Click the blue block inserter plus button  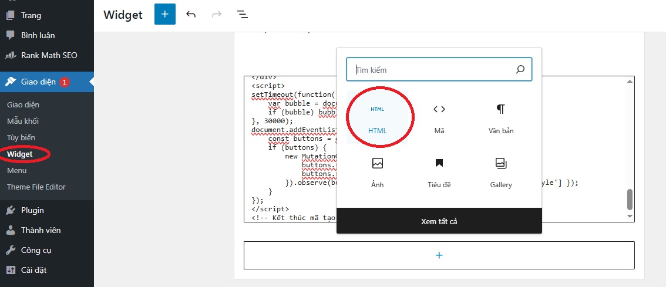click(165, 14)
